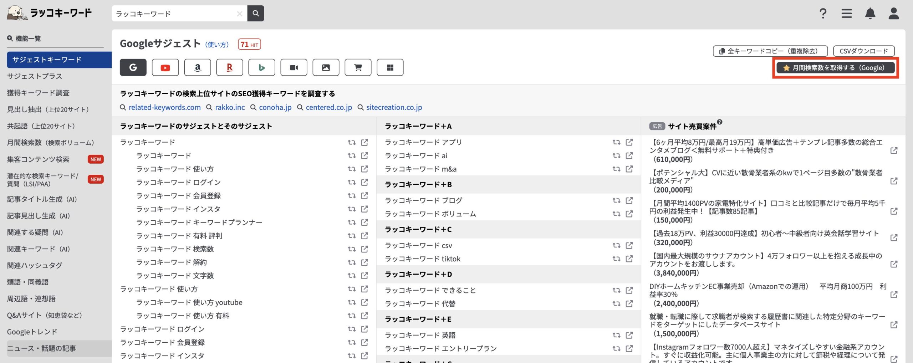
Task: Open external link for ラッコキーワード ログイン child row
Action: 364,182
